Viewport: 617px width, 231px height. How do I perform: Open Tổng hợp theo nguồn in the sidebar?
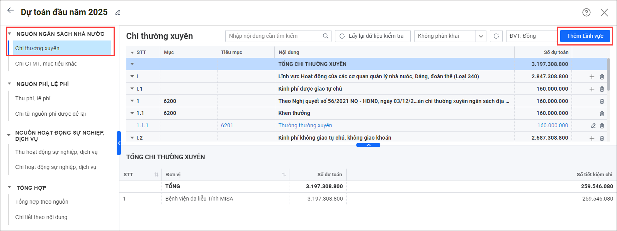[42, 202]
